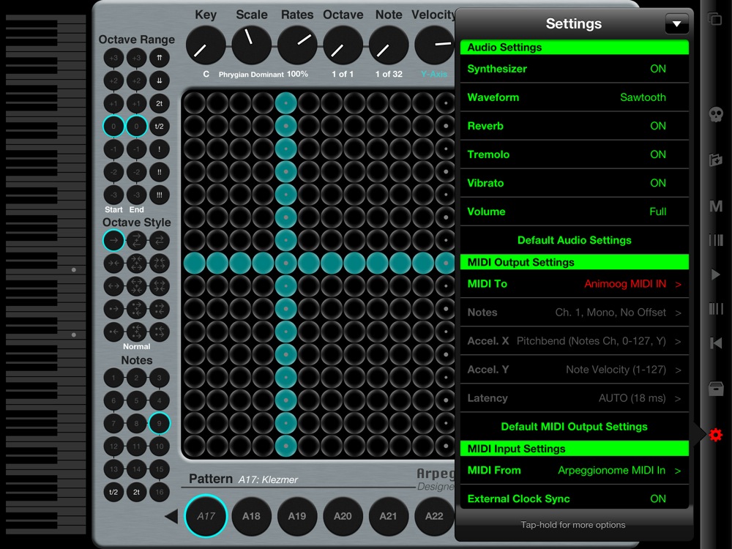Open Accel. X Pitchbend settings

[574, 341]
